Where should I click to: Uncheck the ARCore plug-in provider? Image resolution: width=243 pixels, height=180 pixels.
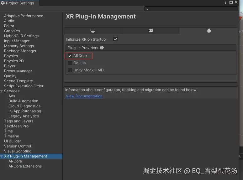click(70, 56)
